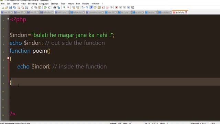The image size is (220, 124).
Task: Create a new file with the New icon
Action: click(x=2, y=8)
